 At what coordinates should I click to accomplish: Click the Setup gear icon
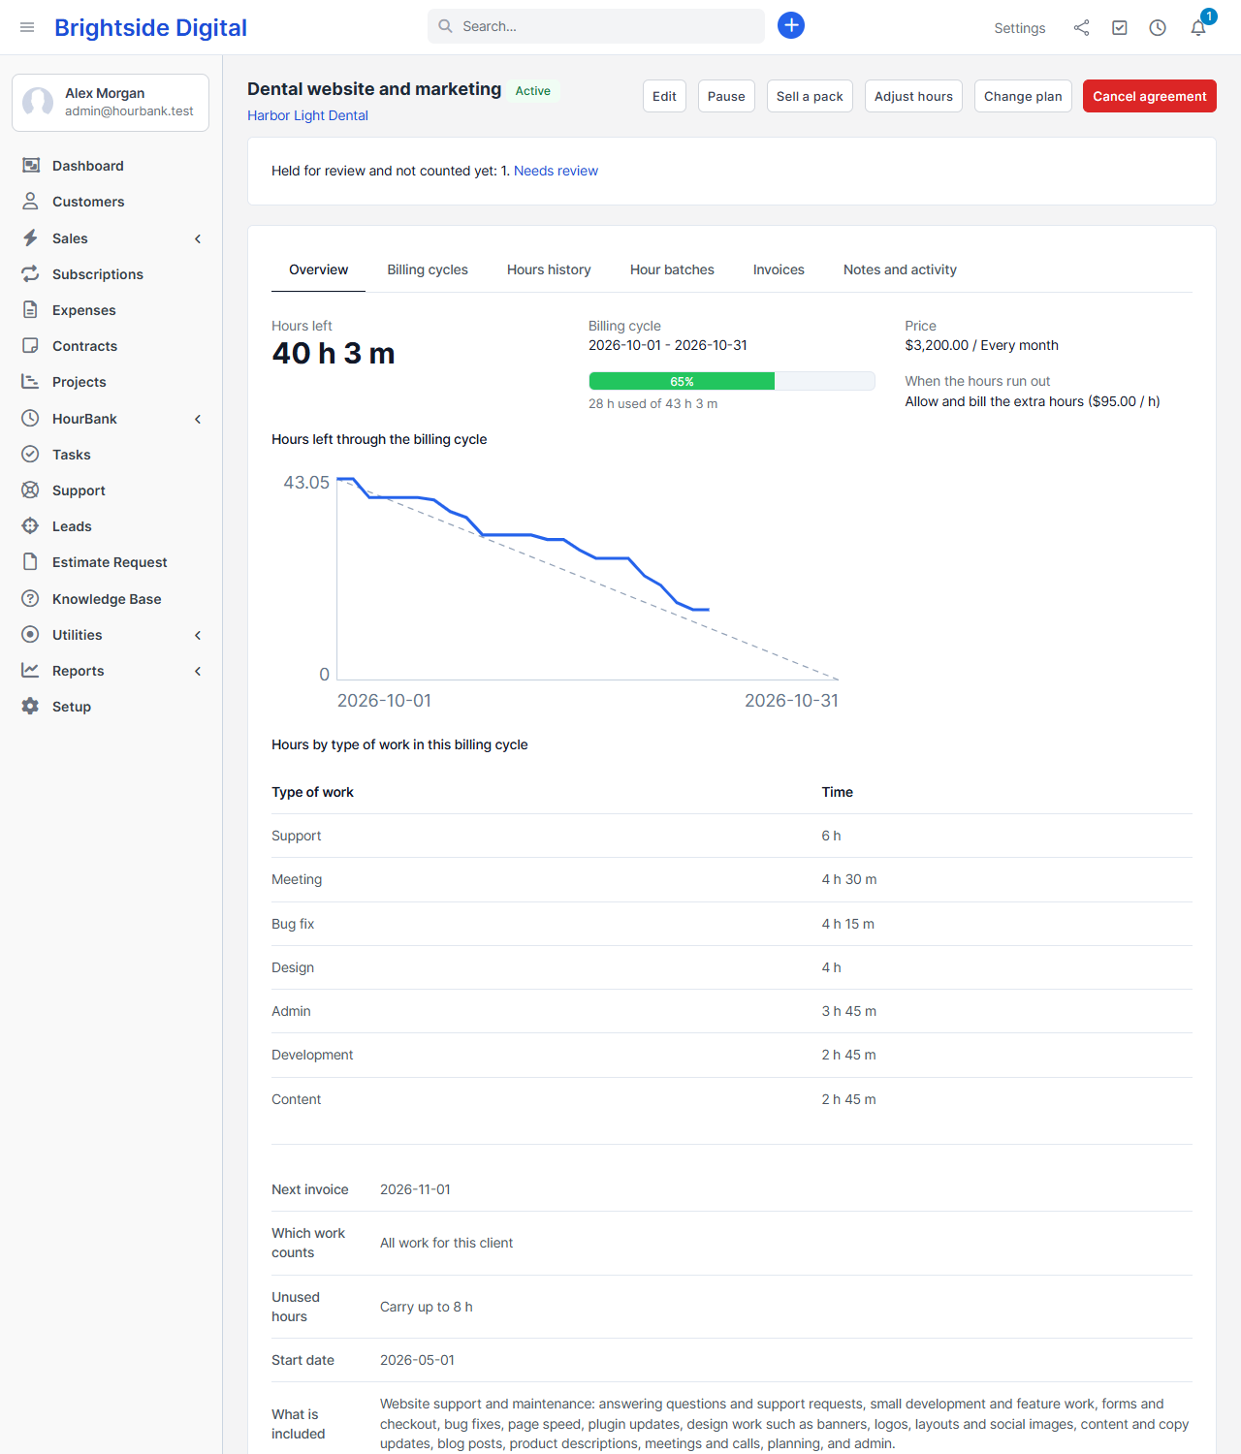[31, 707]
